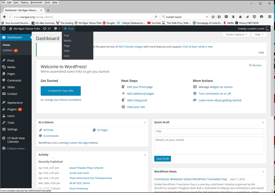Viewport: 275px width, 193px height.
Task: Click the Pocket icon in the toolbar
Action: tap(226, 17)
